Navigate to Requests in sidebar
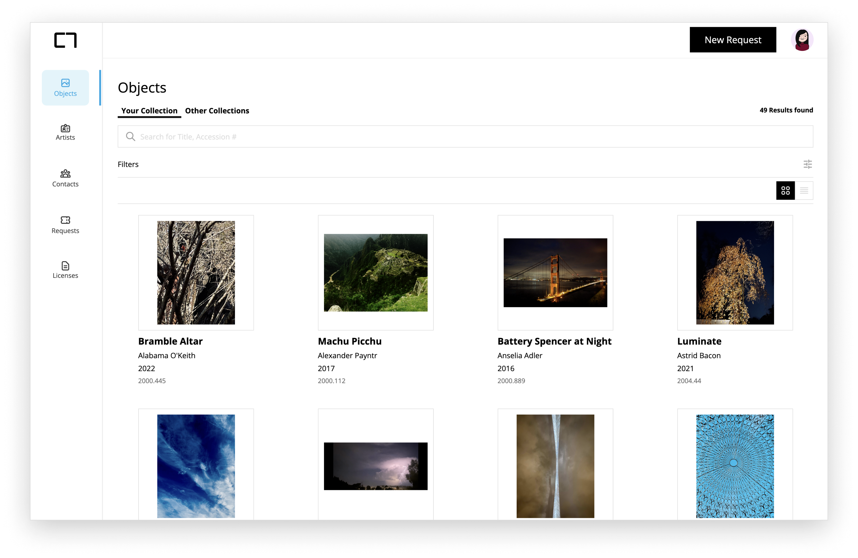 [65, 225]
